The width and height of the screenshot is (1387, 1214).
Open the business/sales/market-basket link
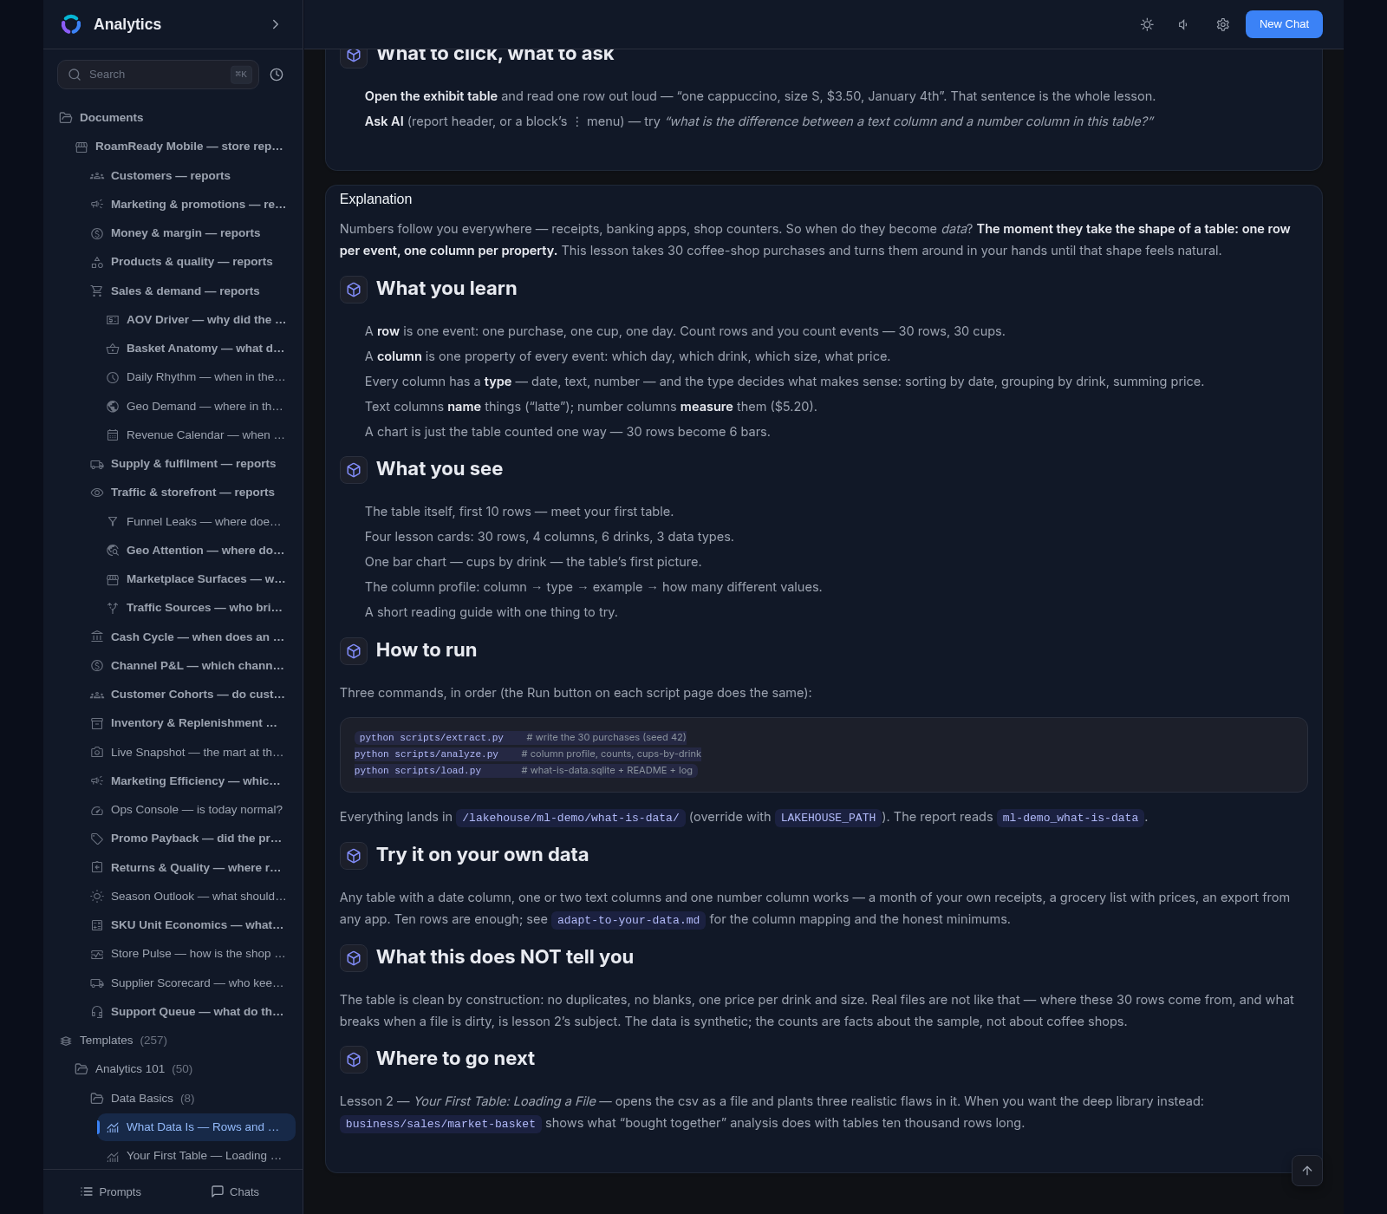tap(440, 1124)
